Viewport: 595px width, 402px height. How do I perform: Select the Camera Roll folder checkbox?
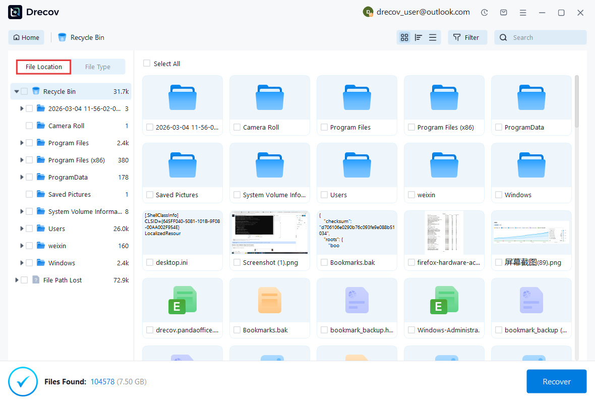point(29,126)
